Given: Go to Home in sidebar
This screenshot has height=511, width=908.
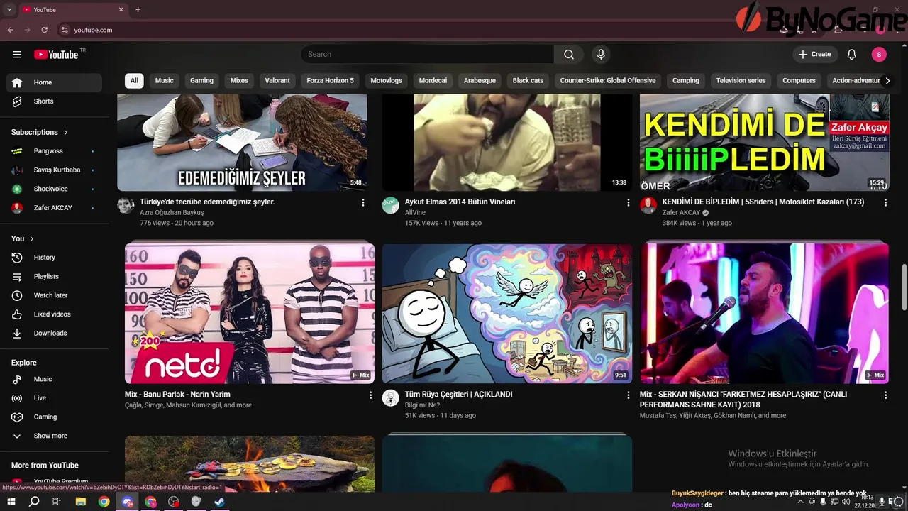Looking at the screenshot, I should tap(54, 82).
